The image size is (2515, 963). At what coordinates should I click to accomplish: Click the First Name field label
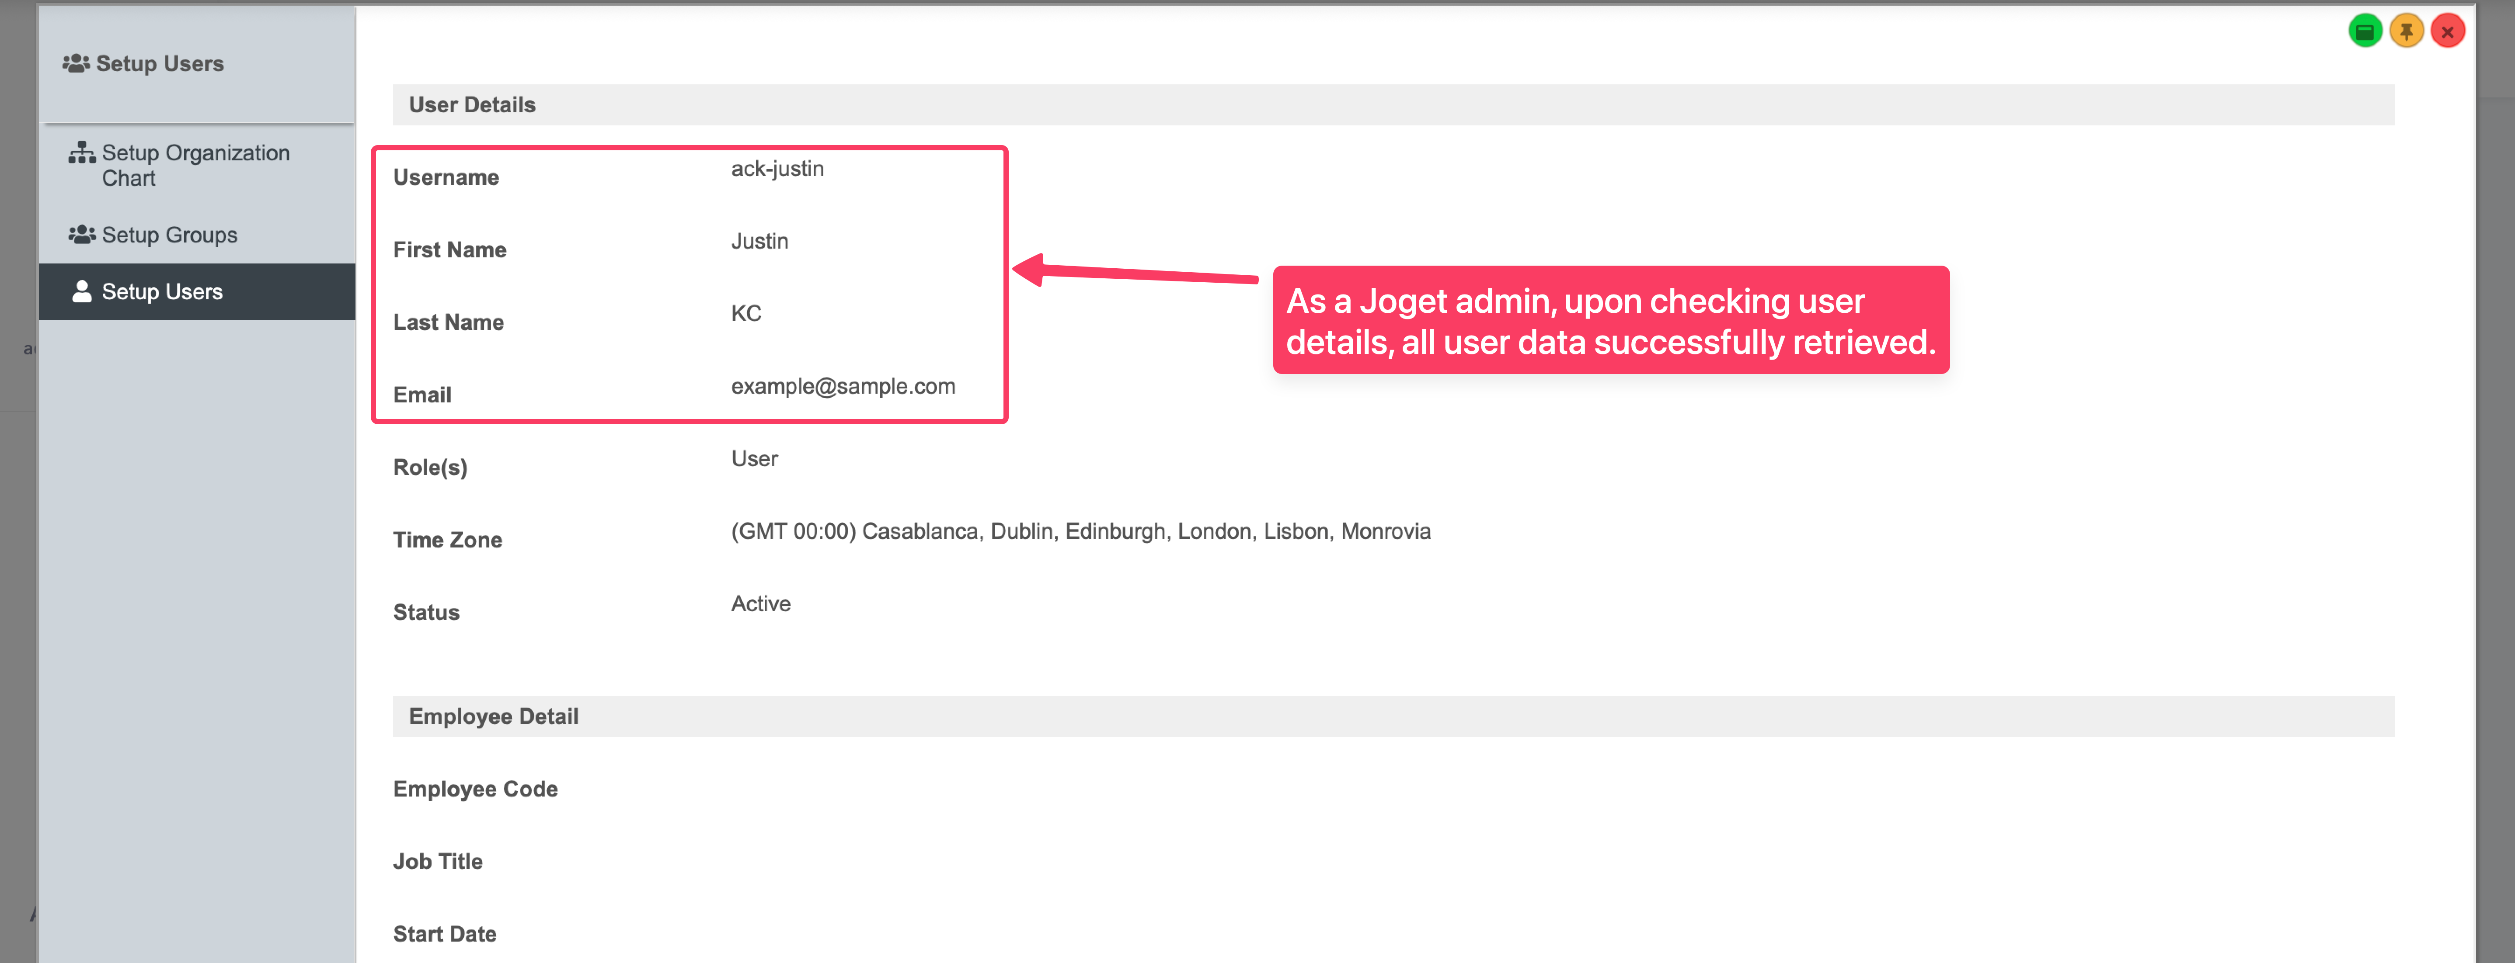coord(450,250)
